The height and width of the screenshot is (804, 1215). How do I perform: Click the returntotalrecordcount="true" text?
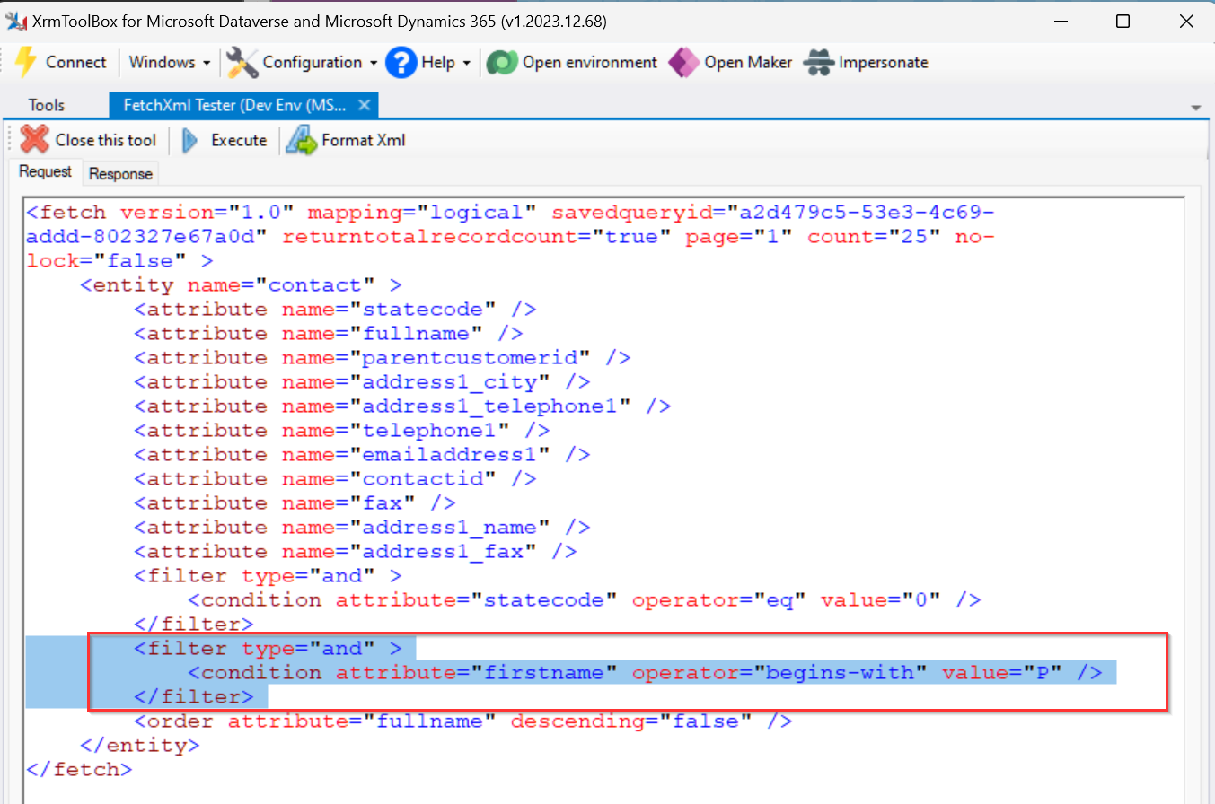(480, 237)
